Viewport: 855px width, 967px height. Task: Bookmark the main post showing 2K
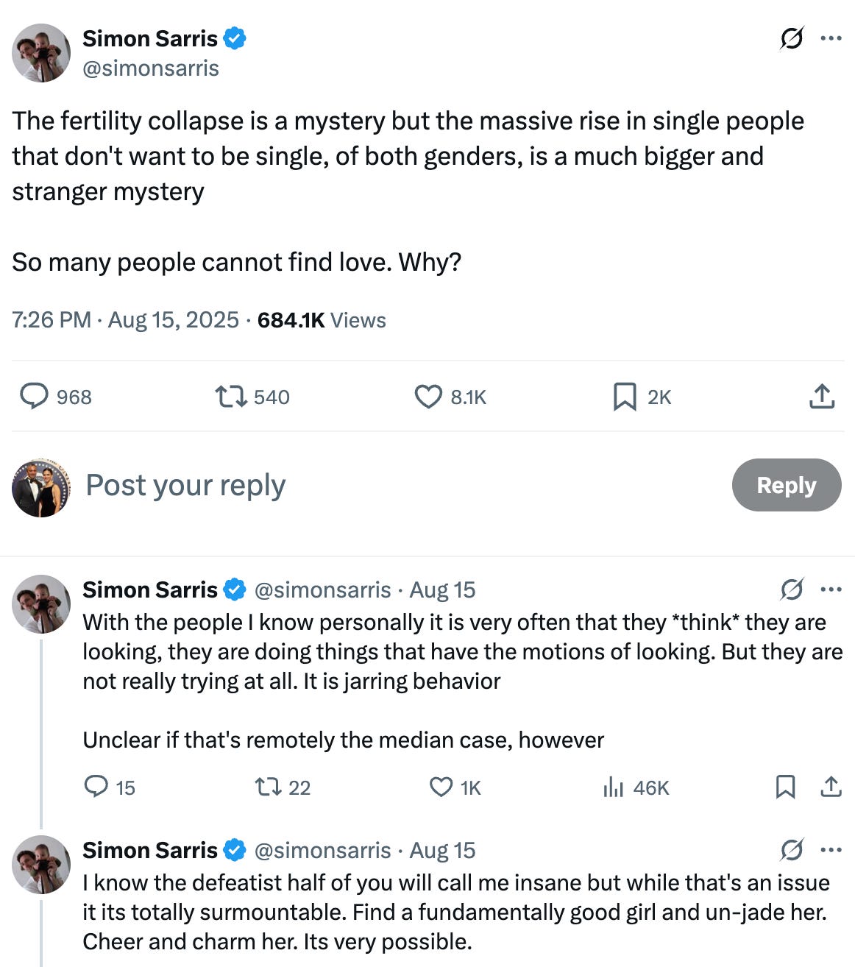click(x=625, y=397)
